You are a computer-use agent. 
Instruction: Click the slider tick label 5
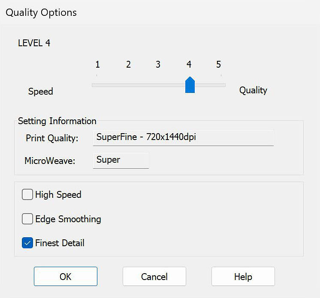pyautogui.click(x=219, y=65)
